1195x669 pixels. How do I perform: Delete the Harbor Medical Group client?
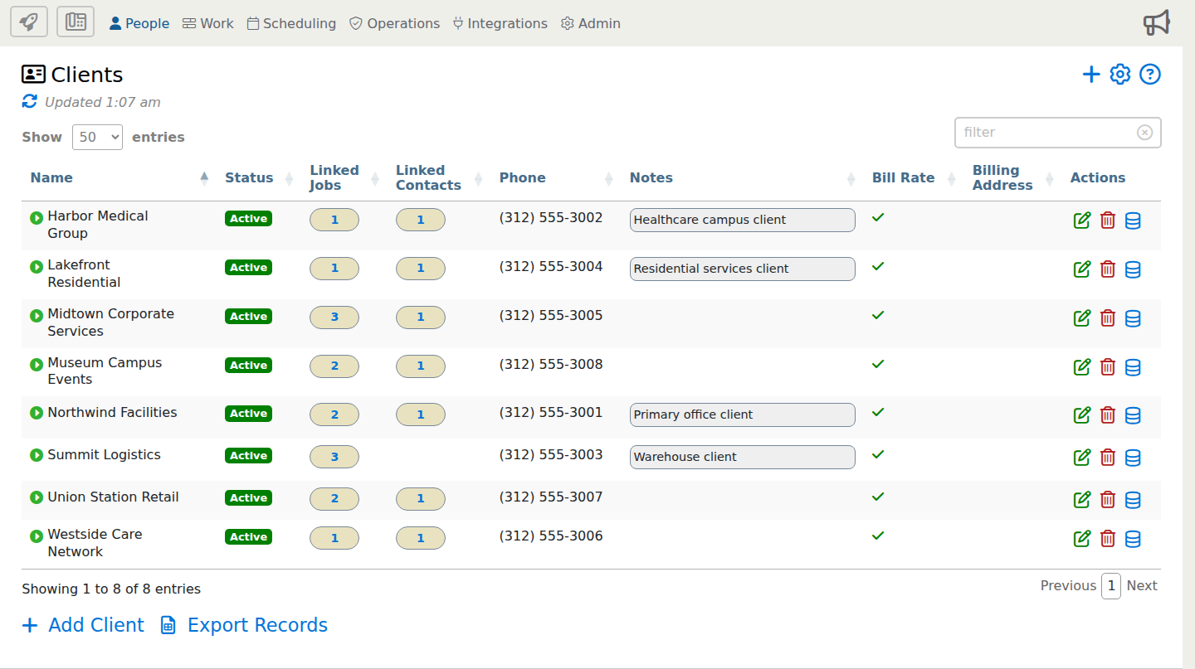tap(1108, 221)
